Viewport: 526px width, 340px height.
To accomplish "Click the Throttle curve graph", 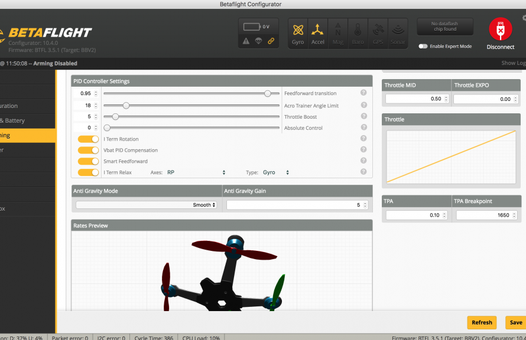I will 451,157.
